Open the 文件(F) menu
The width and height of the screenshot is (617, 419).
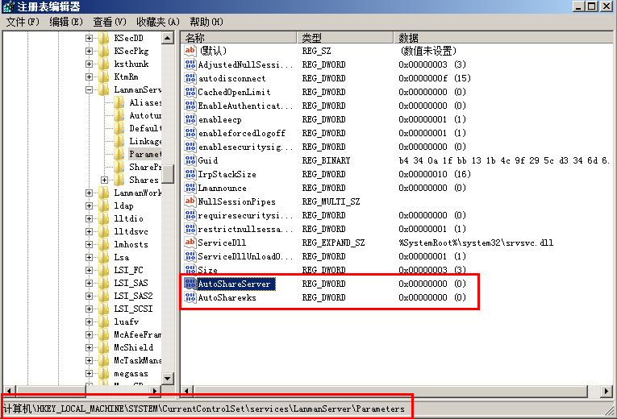tap(23, 22)
